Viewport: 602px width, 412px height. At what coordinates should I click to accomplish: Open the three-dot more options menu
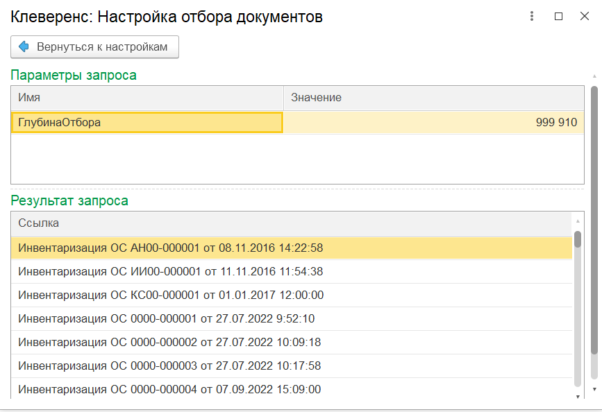tap(532, 16)
